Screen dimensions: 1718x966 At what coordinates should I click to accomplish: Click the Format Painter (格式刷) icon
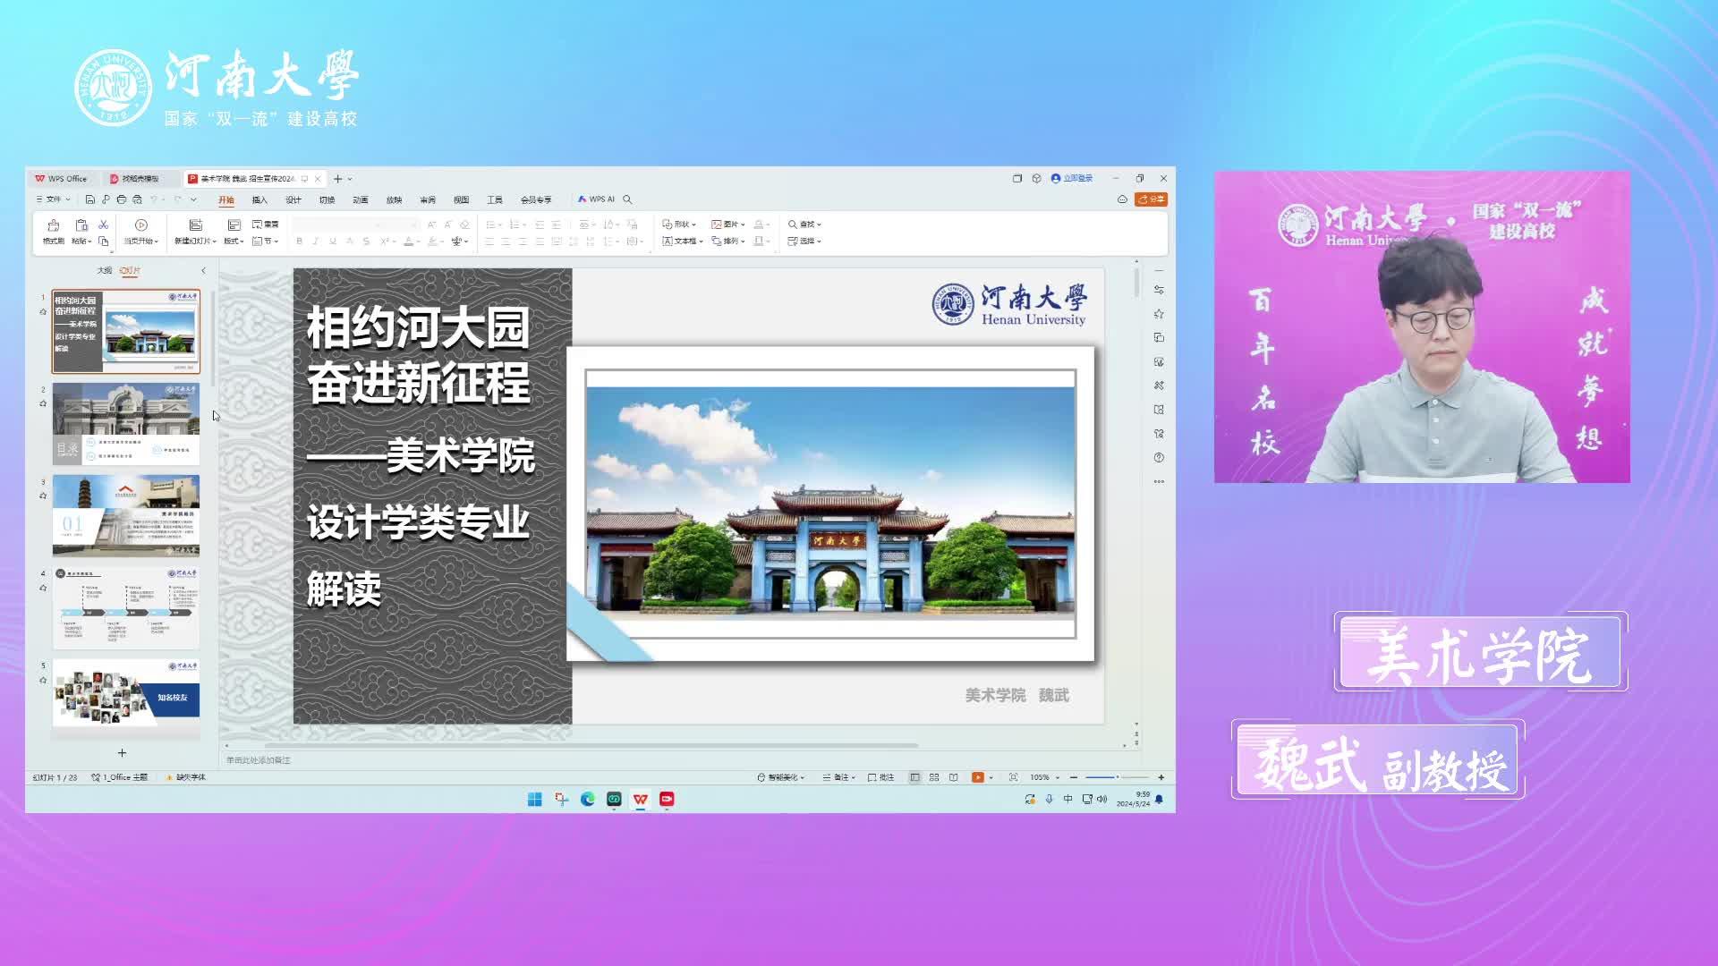tap(53, 226)
